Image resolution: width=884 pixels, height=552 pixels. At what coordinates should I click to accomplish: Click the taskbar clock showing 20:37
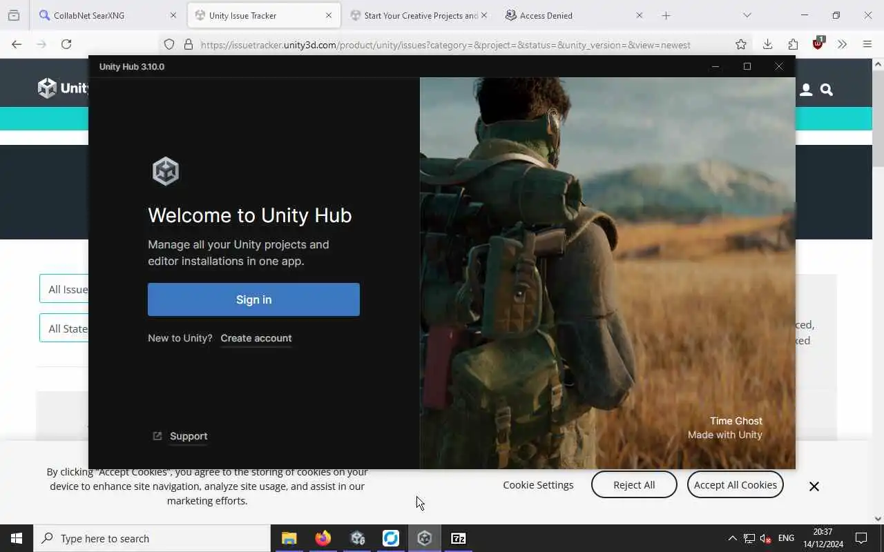tap(823, 538)
